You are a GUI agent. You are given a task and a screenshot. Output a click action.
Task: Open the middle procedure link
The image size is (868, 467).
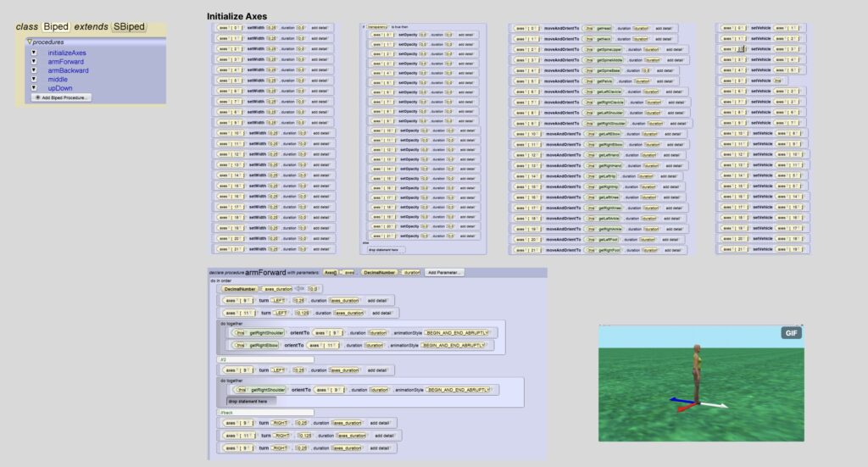(x=58, y=80)
